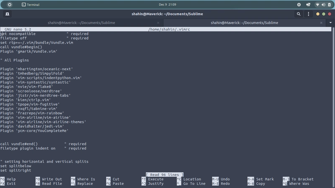Viewport: 335px width, 188px height.
Task: Open the Activities circle icon at top left
Action: coord(10,5)
